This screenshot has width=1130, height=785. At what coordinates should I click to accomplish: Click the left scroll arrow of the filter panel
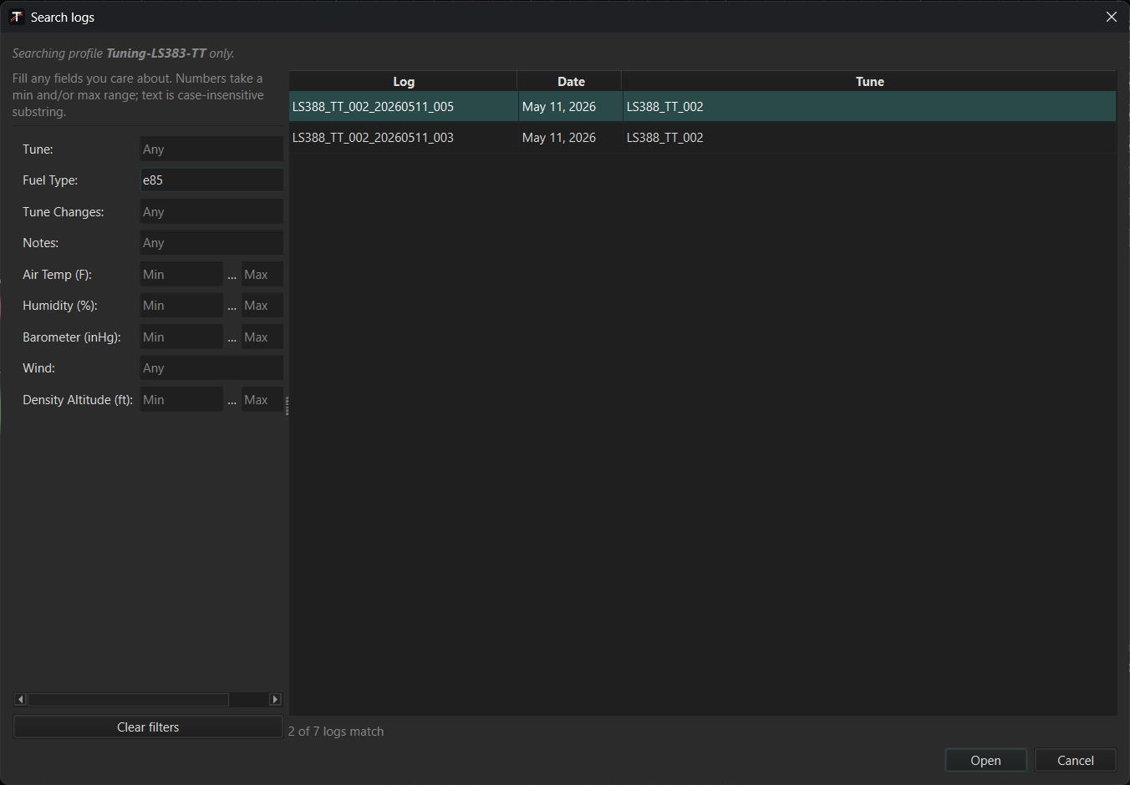click(x=21, y=699)
